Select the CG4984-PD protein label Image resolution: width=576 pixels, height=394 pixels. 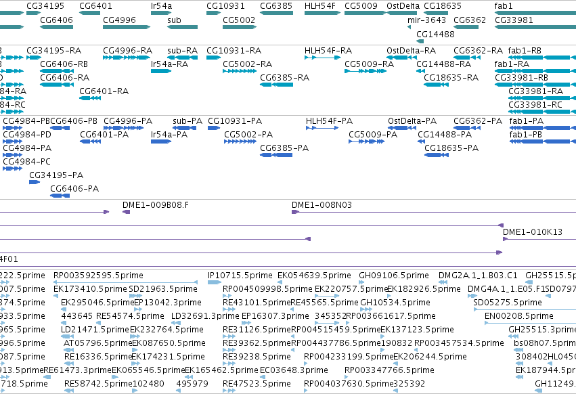(x=27, y=135)
